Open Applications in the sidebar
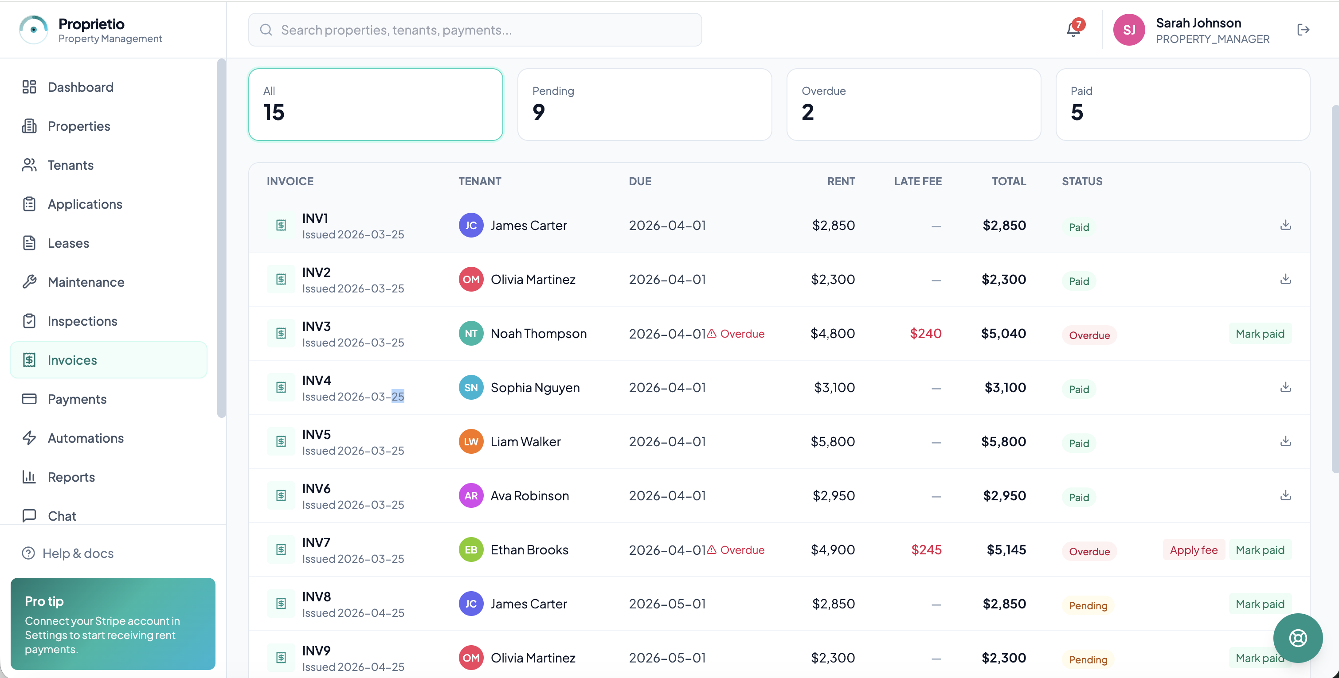This screenshot has width=1339, height=678. (109, 204)
